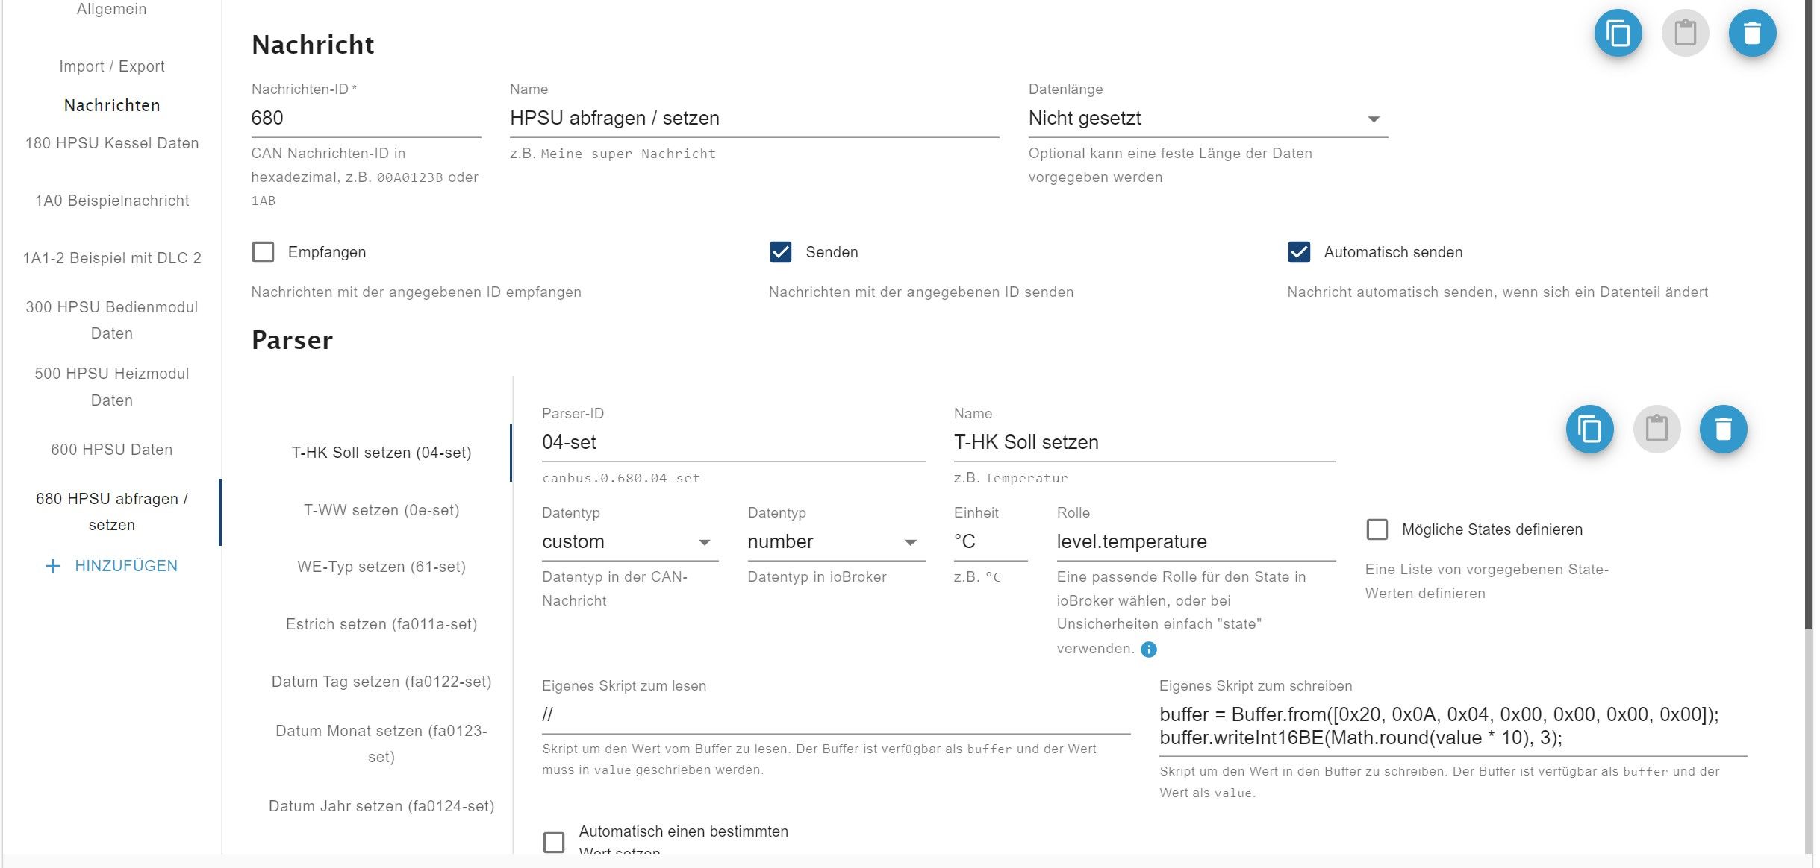Disable Automatisch senden checkbox
This screenshot has width=1820, height=868.
click(x=1299, y=252)
